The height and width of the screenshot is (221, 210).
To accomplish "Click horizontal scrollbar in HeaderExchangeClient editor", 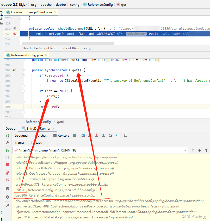I will (68, 43).
